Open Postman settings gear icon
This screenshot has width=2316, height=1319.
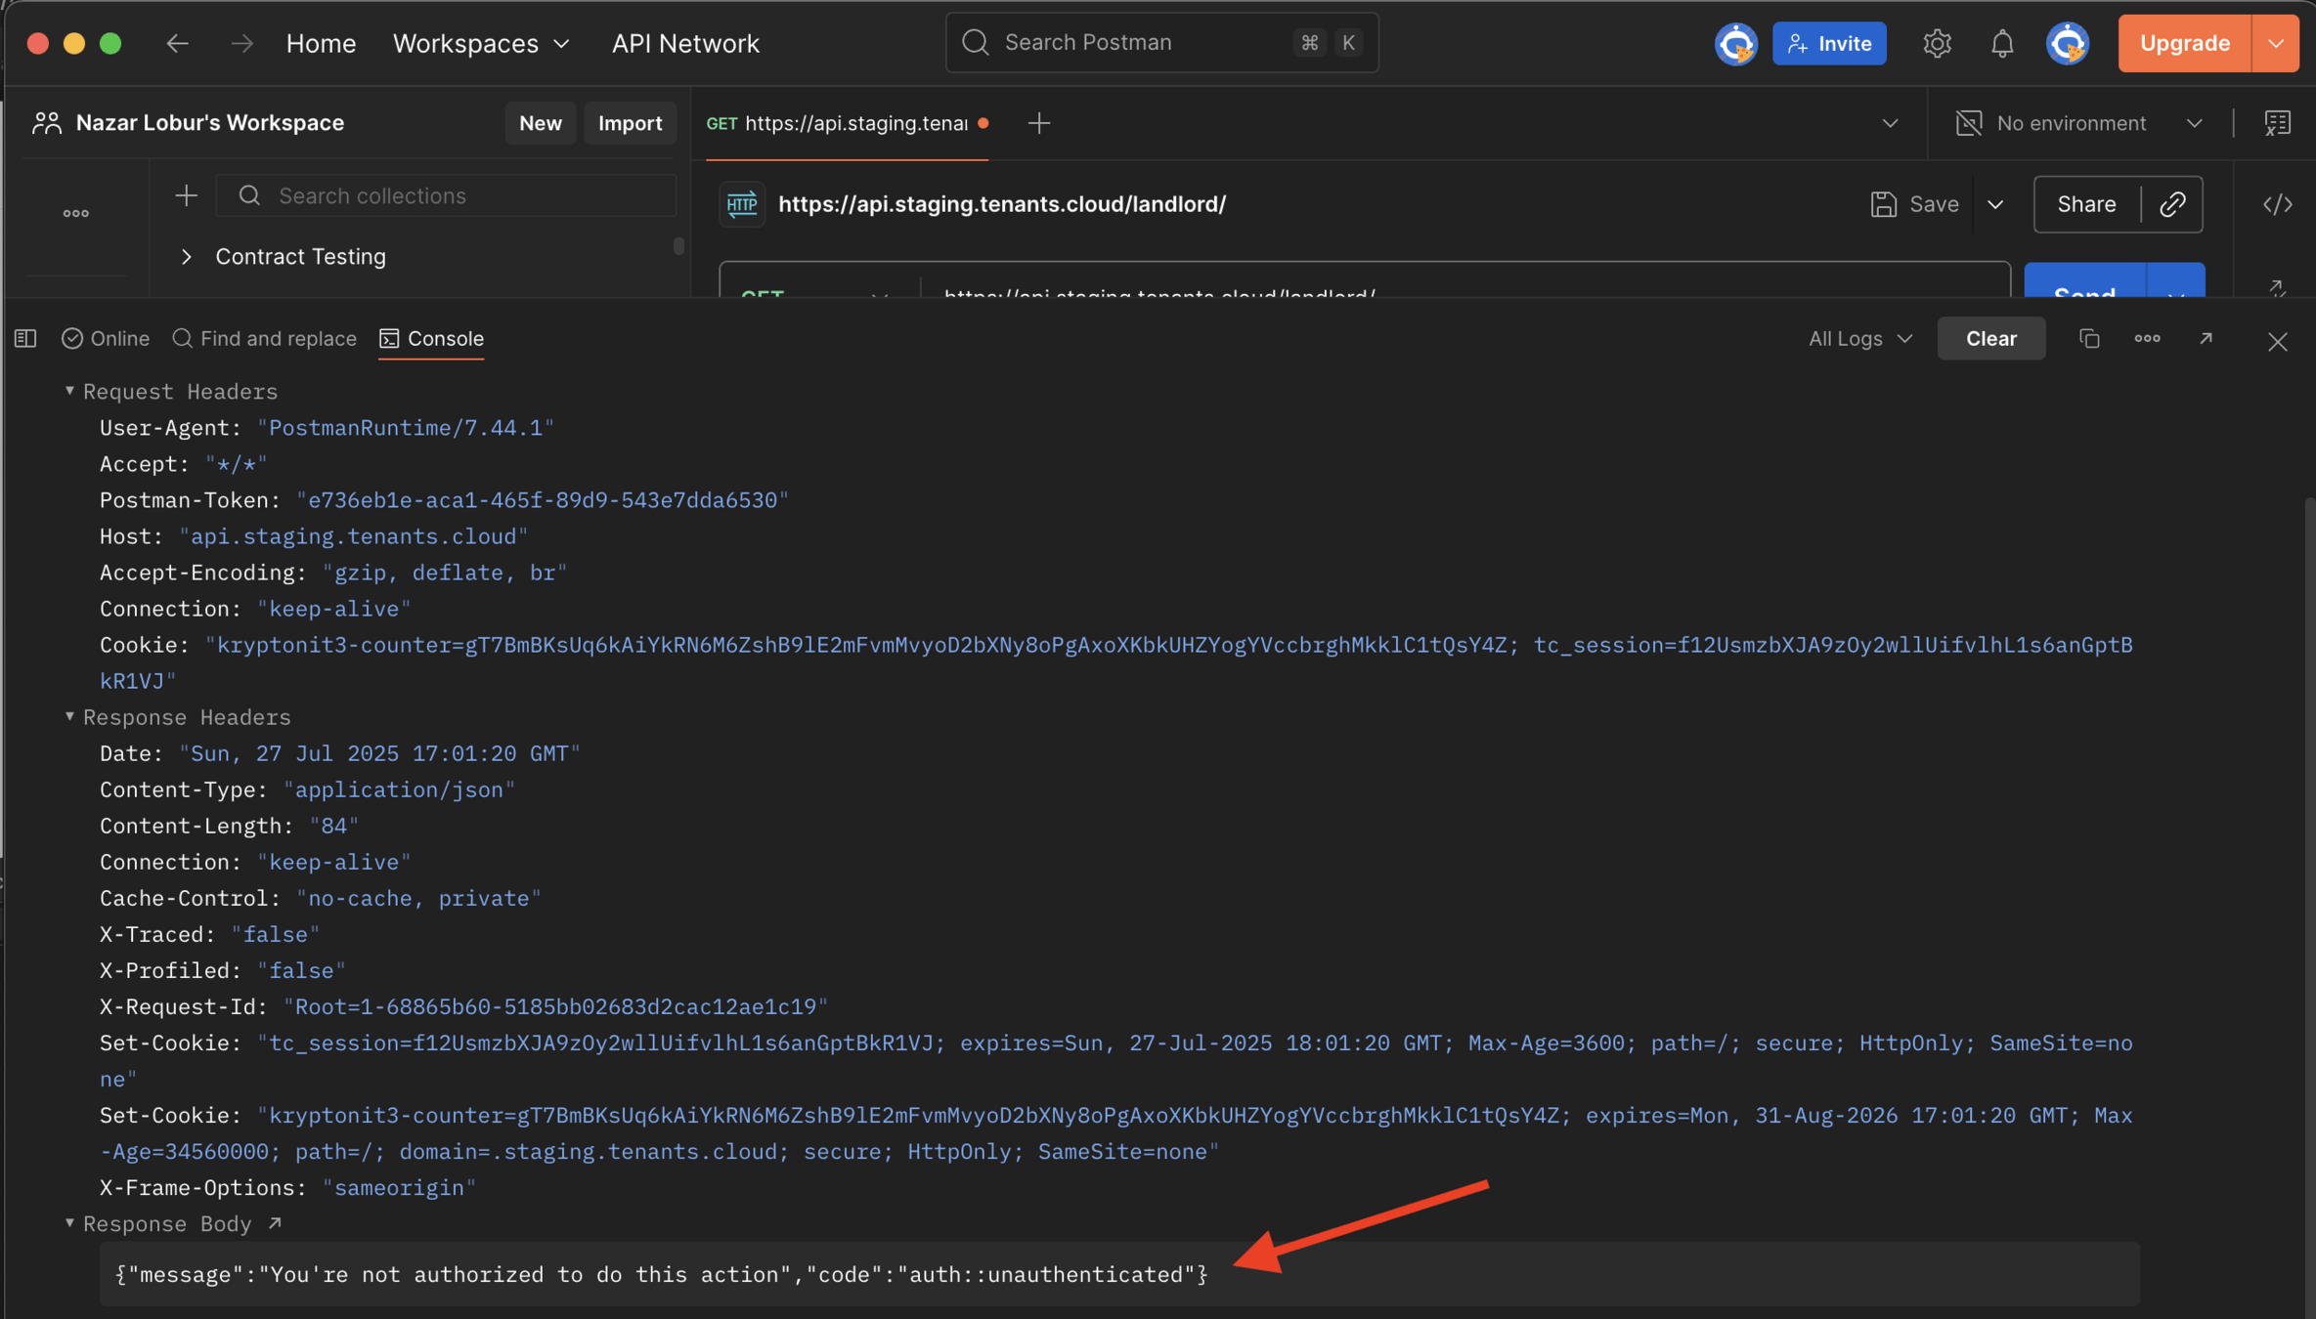point(1937,43)
